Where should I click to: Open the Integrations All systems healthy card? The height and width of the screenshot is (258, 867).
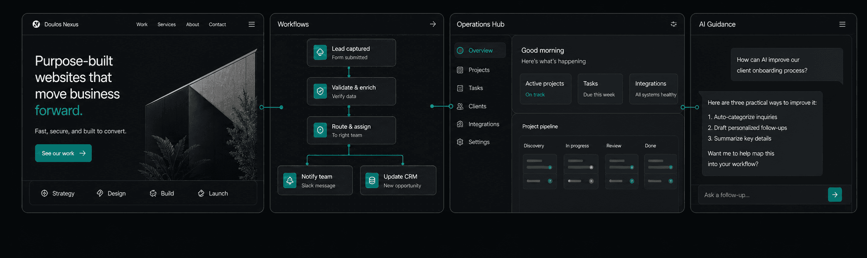click(x=654, y=89)
